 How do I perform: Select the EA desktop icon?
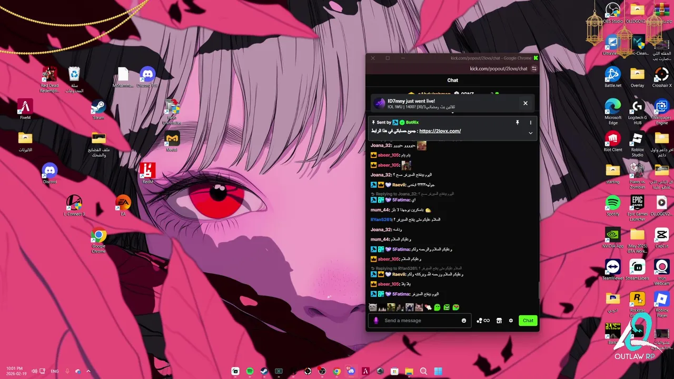pyautogui.click(x=123, y=206)
